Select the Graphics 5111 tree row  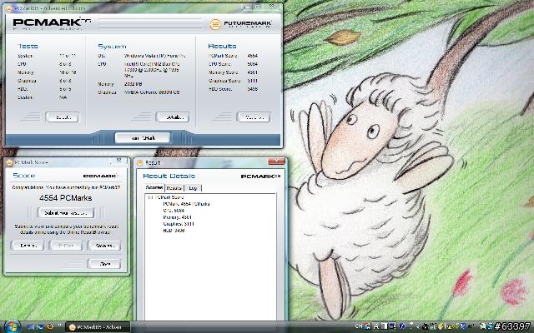(179, 224)
